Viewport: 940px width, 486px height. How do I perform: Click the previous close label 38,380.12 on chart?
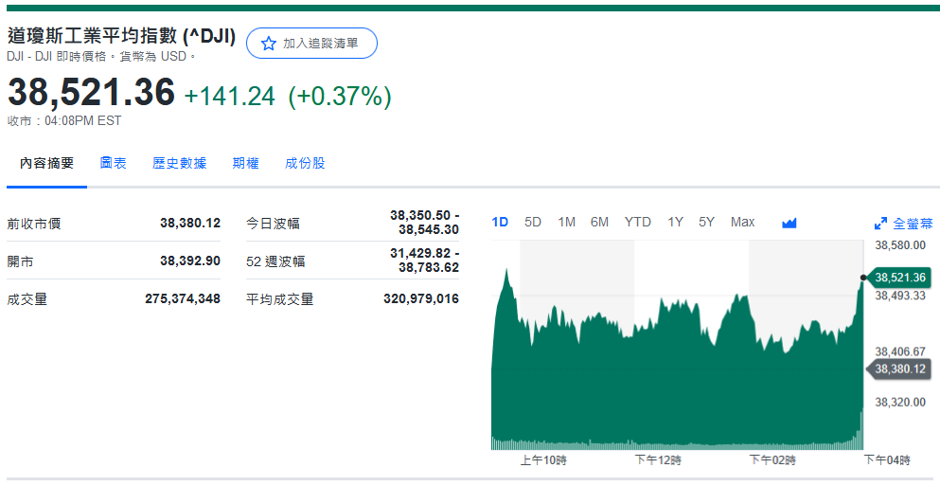[900, 369]
